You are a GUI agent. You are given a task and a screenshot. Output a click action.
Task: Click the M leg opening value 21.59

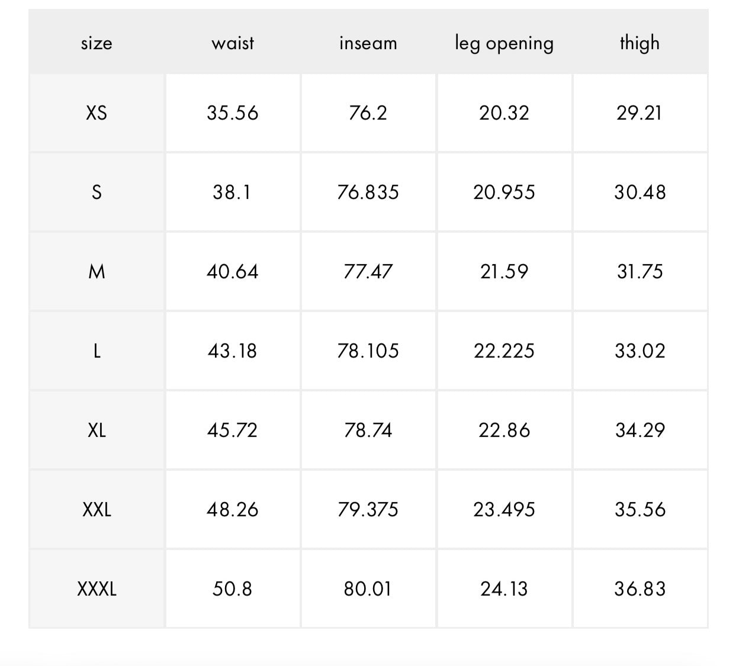[x=504, y=271]
